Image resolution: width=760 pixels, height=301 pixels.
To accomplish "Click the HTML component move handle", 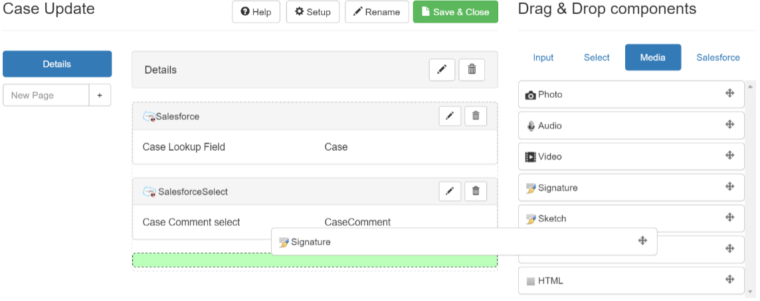I will [729, 280].
